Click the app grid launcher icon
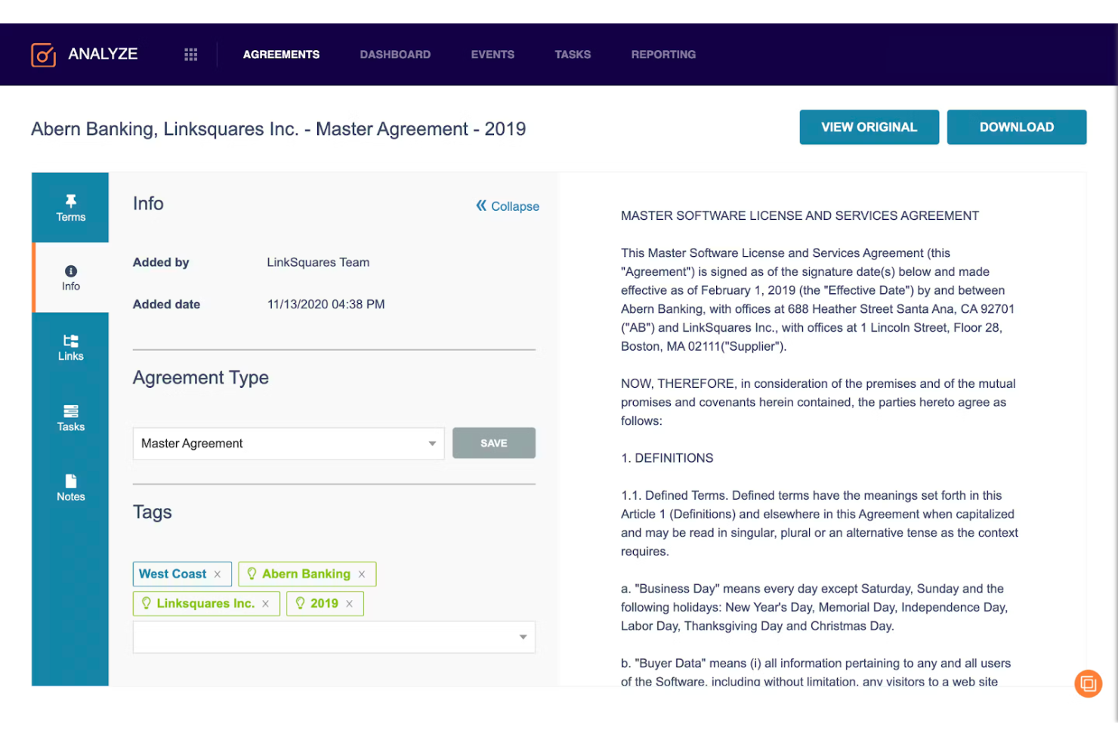This screenshot has width=1118, height=746. 190,54
